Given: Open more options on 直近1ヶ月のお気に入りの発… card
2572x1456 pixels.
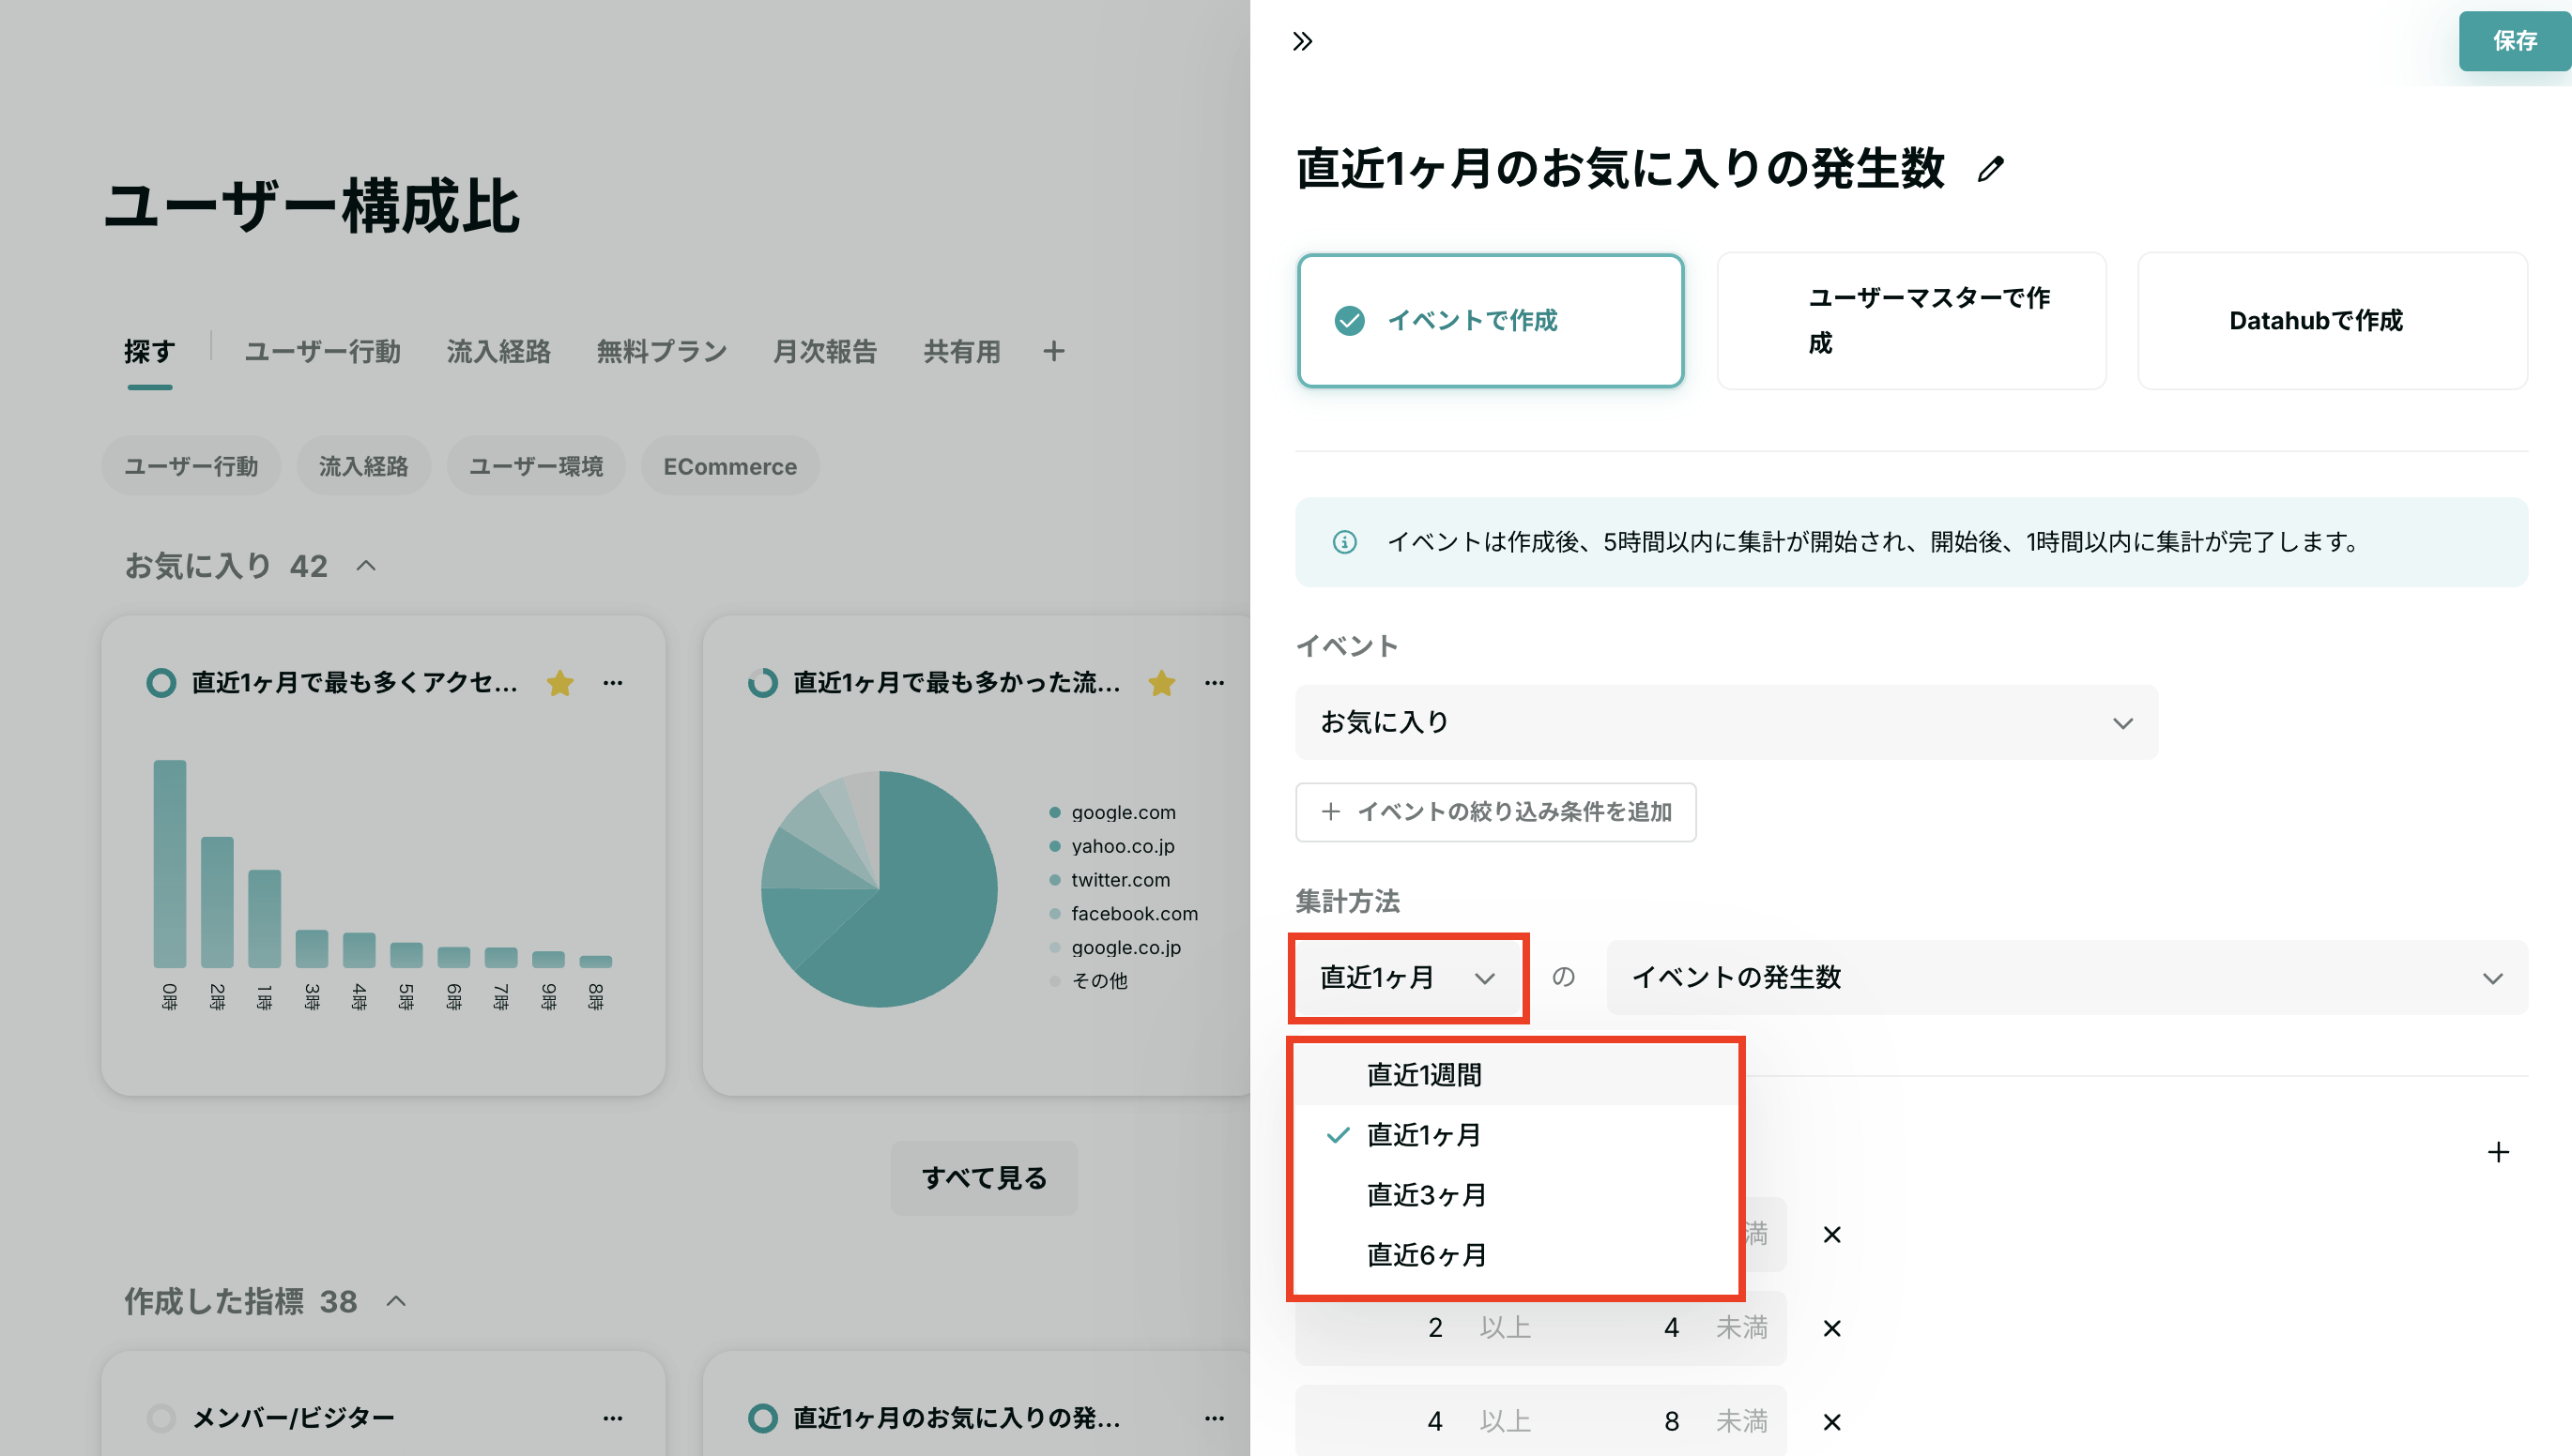Looking at the screenshot, I should click(1215, 1418).
